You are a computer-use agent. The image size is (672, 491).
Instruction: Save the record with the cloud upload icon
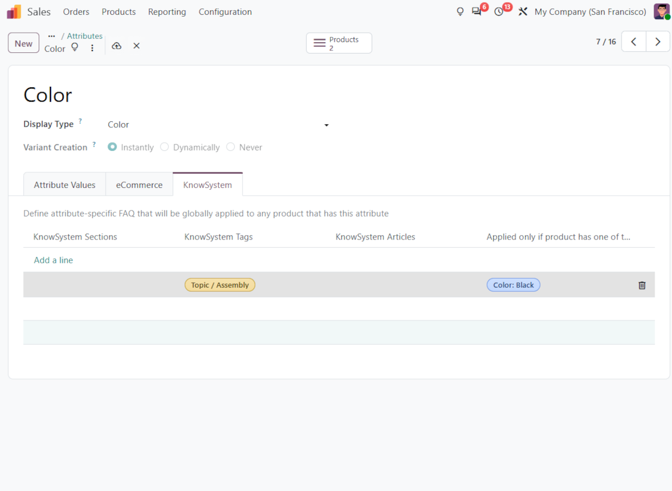(117, 46)
